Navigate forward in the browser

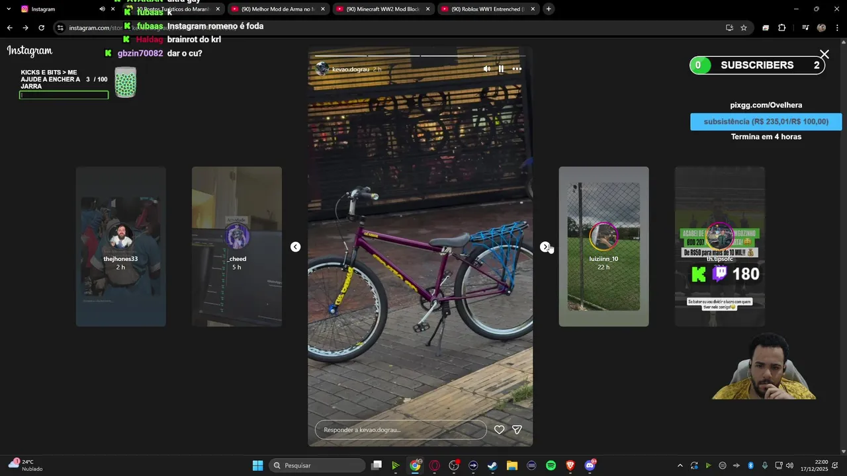25,28
